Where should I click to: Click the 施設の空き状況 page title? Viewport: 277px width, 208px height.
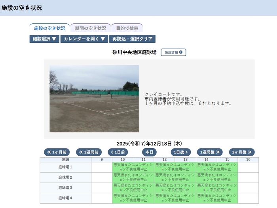click(21, 8)
